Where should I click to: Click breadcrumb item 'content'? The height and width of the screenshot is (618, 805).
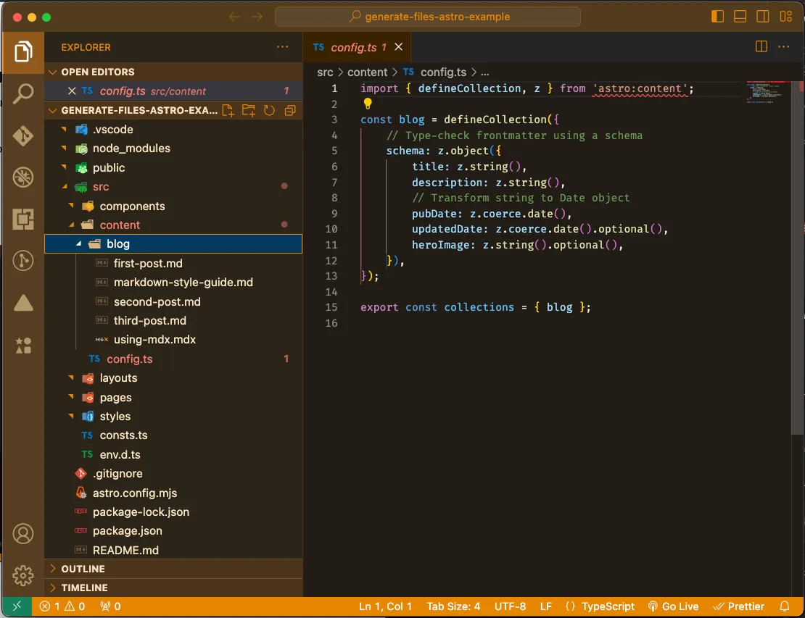[x=367, y=72]
